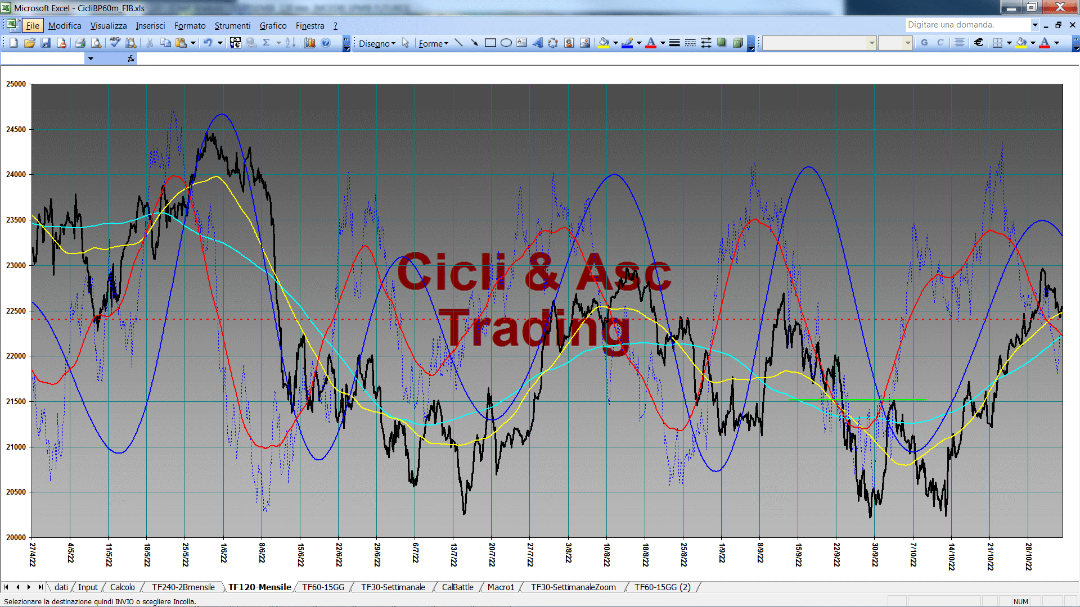The image size is (1080, 607).
Task: Select the Arrow drawing tool
Action: [474, 43]
